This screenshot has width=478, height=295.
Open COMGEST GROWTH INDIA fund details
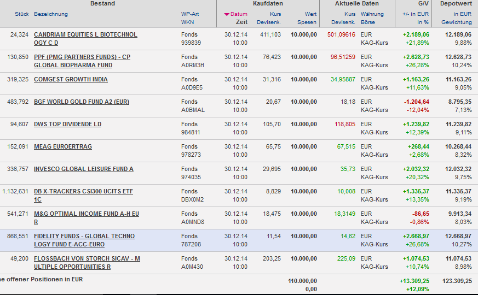(71, 79)
